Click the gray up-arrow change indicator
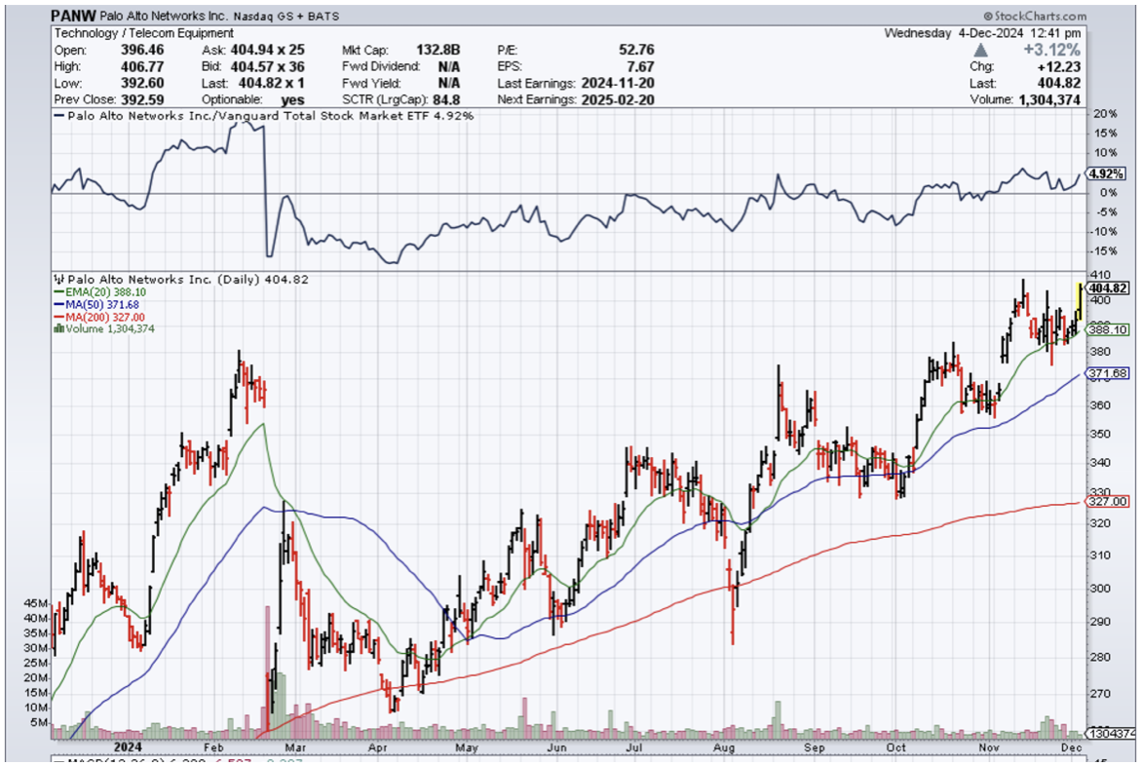1142x766 pixels. coord(981,50)
